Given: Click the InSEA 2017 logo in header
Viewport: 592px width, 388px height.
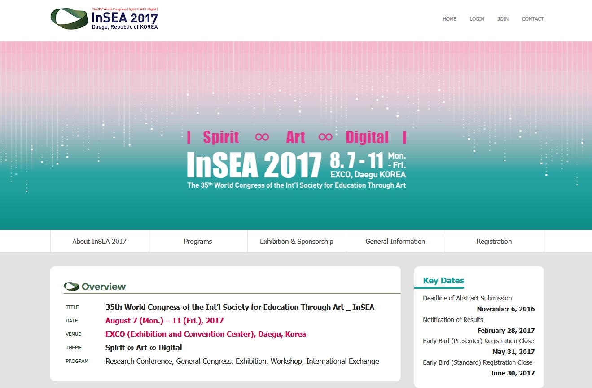Looking at the screenshot, I should (104, 18).
